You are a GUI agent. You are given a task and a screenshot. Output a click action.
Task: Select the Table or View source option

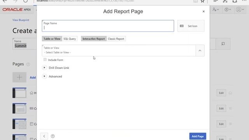pos(52,39)
